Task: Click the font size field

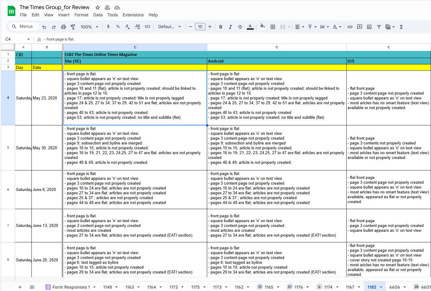Action: [200, 27]
